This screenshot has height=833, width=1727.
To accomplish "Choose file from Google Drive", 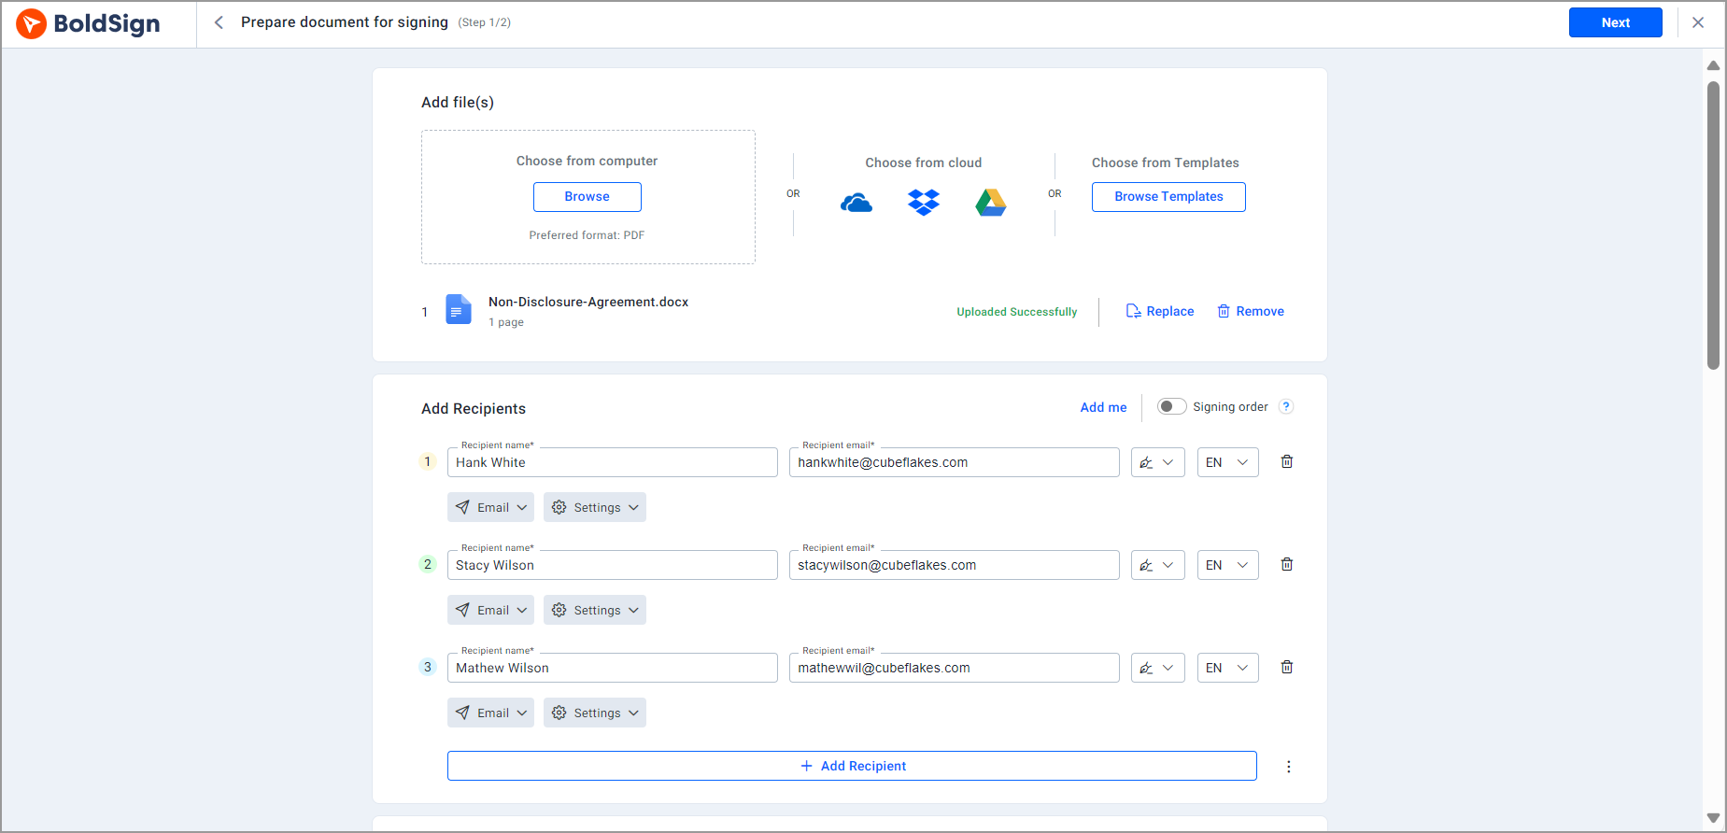I will click(x=991, y=203).
